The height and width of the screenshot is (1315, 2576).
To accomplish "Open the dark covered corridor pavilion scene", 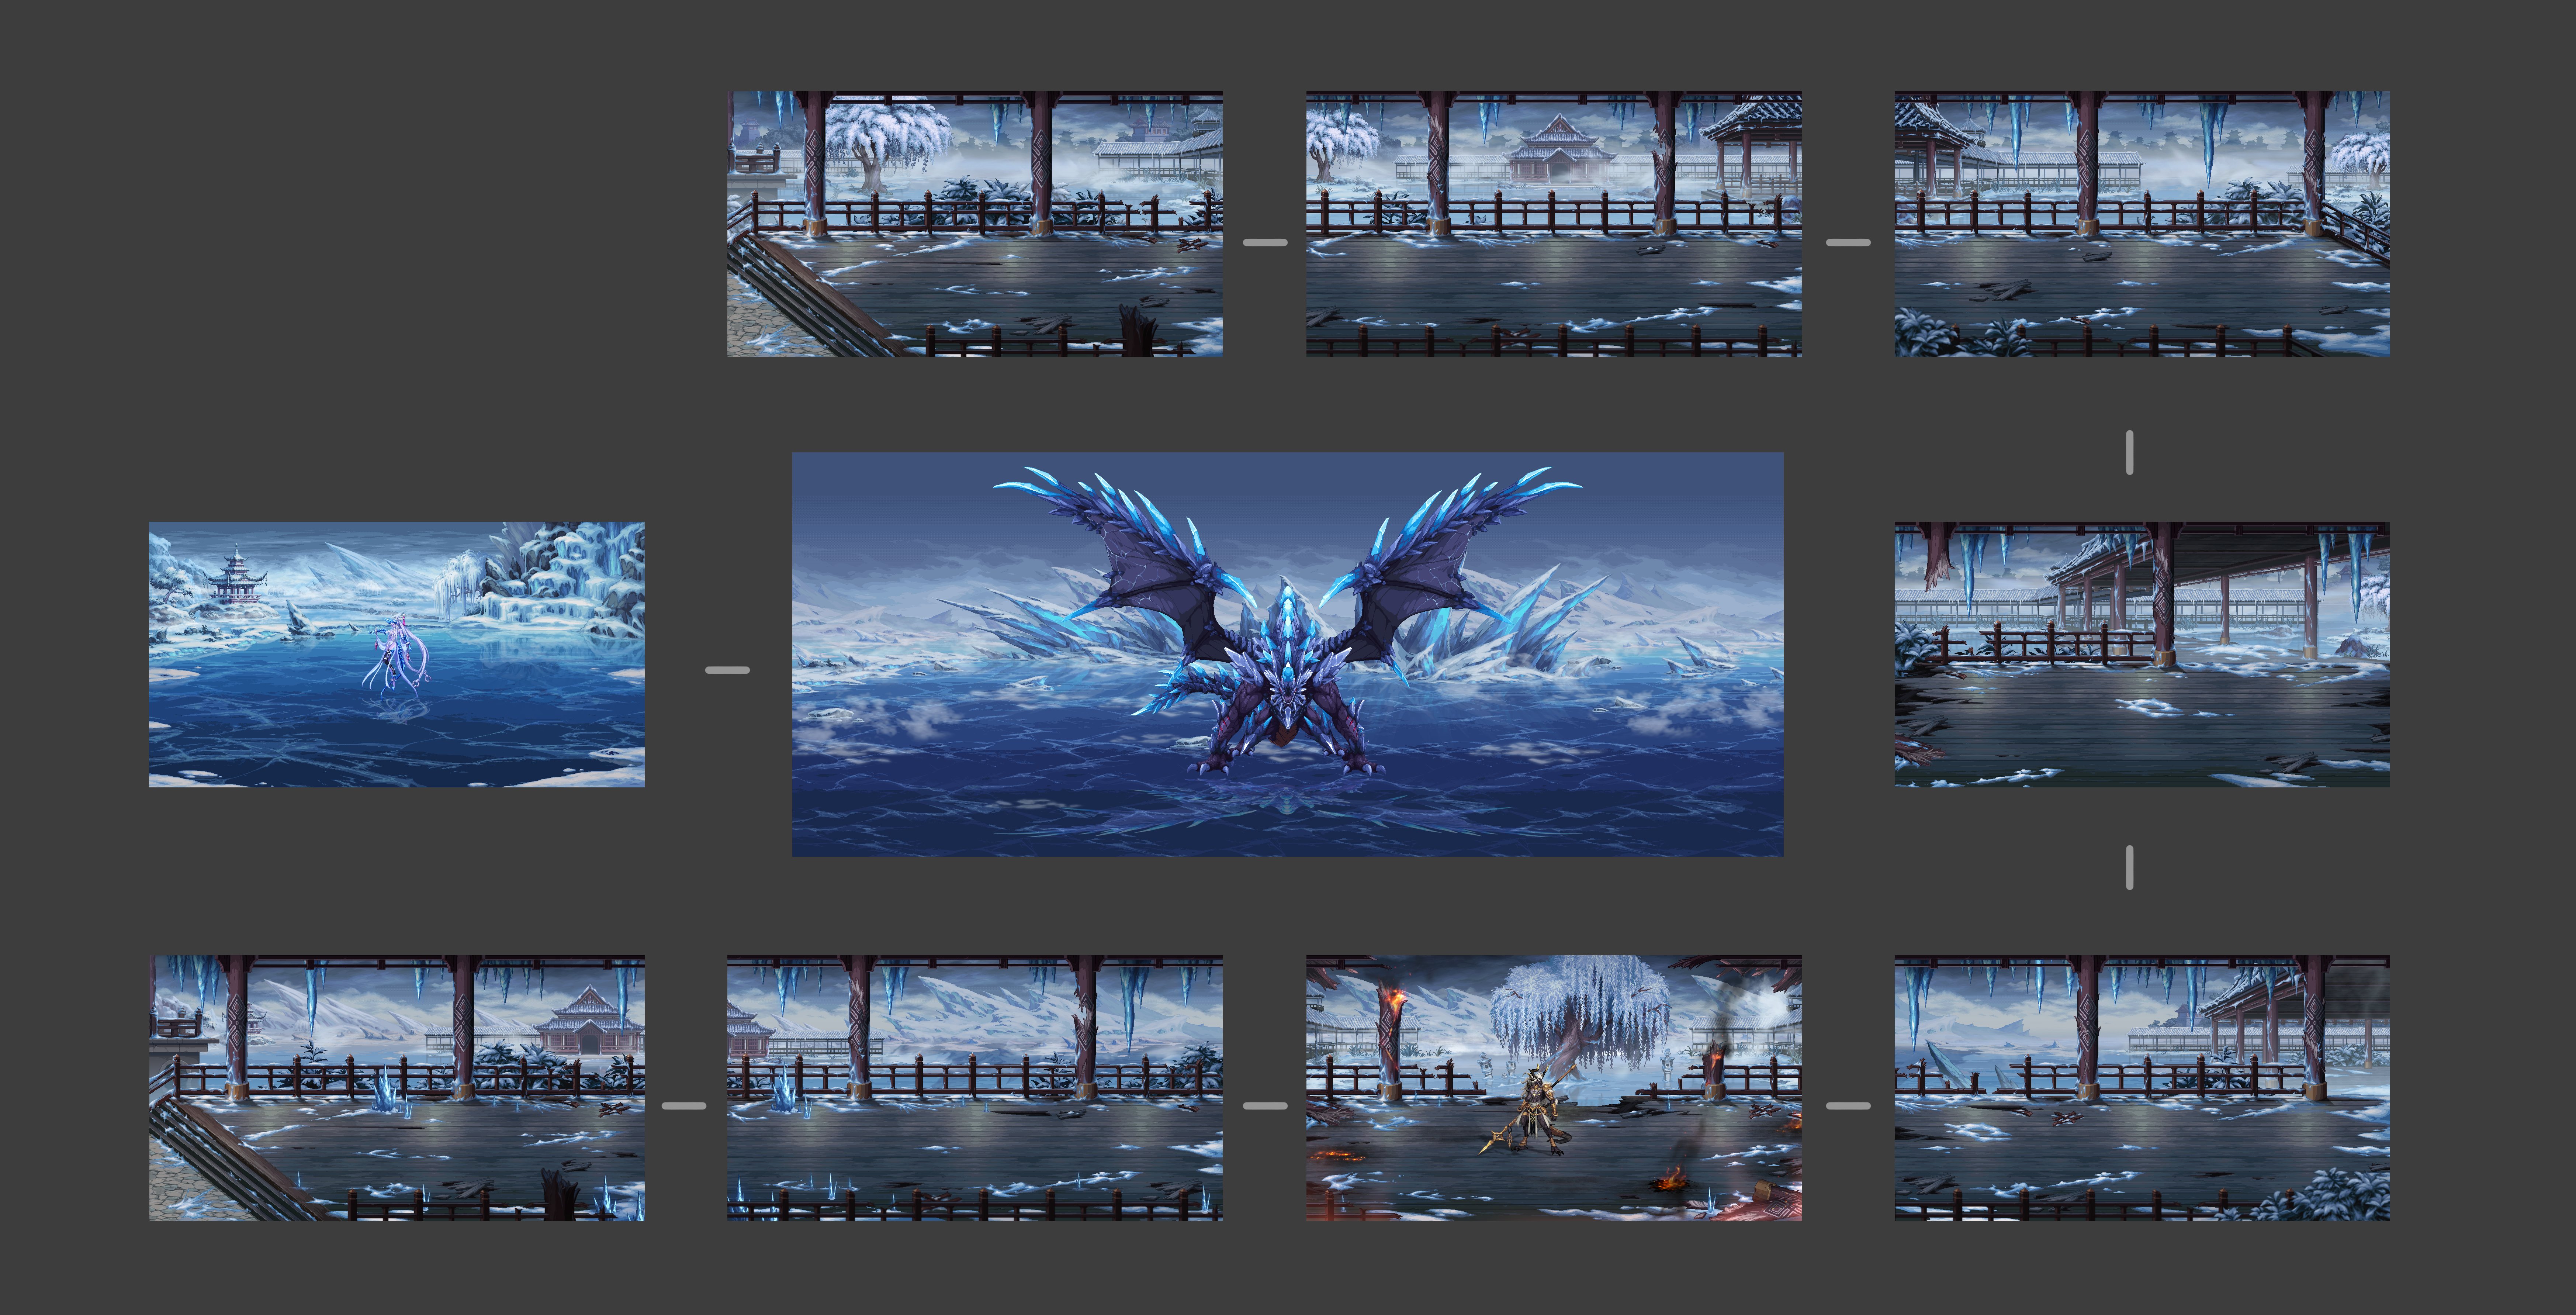I will (2142, 654).
